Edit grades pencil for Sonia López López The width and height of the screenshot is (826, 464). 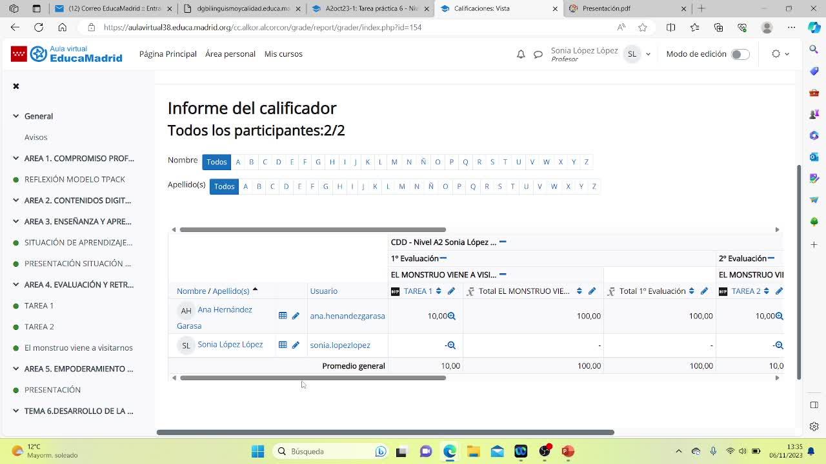tap(296, 345)
